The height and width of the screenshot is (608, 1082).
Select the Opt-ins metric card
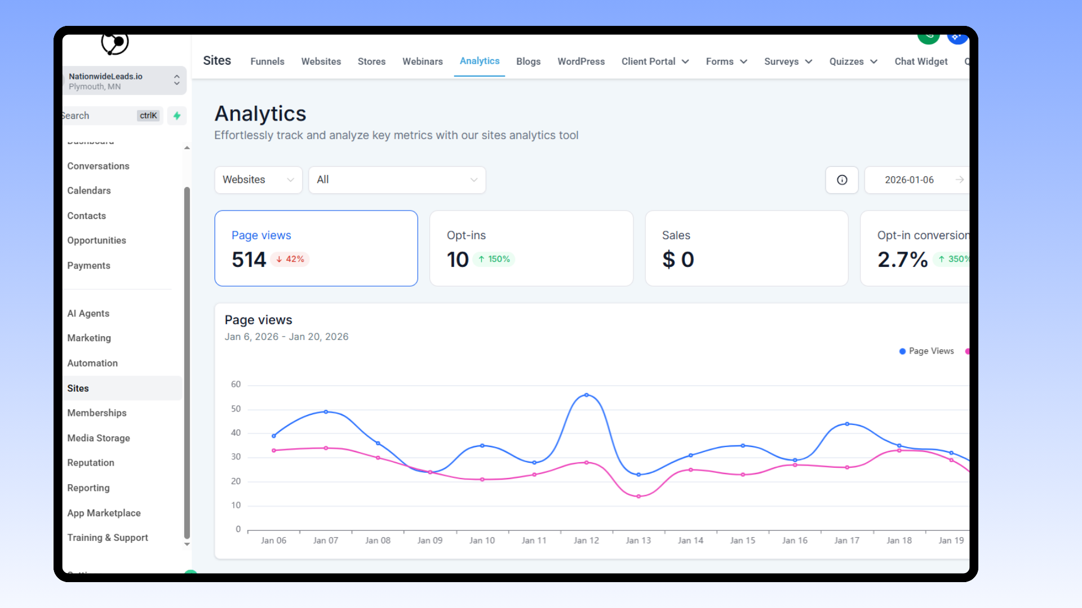531,248
